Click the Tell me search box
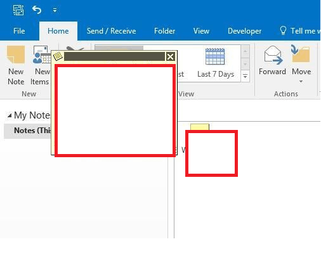 300,31
